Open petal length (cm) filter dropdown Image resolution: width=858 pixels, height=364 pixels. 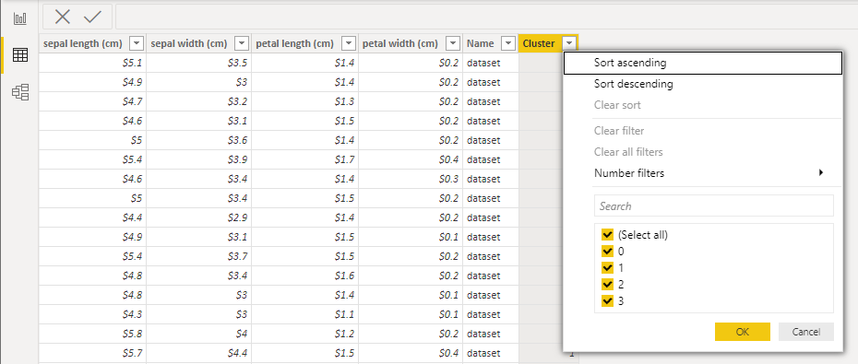pyautogui.click(x=348, y=43)
